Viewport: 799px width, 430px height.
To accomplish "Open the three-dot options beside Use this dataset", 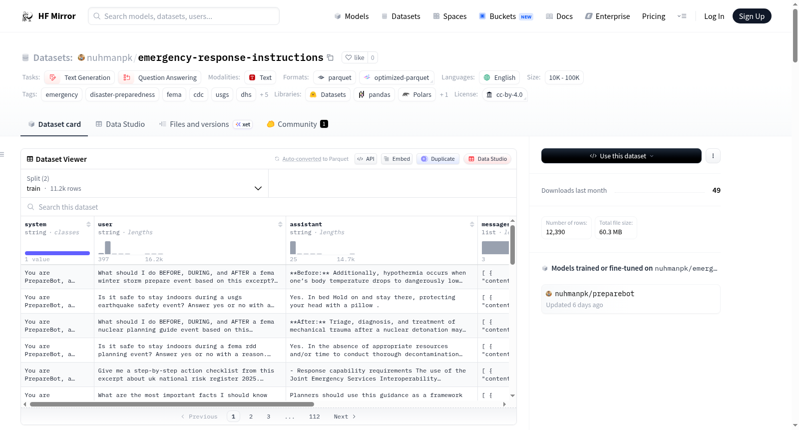I will point(713,156).
